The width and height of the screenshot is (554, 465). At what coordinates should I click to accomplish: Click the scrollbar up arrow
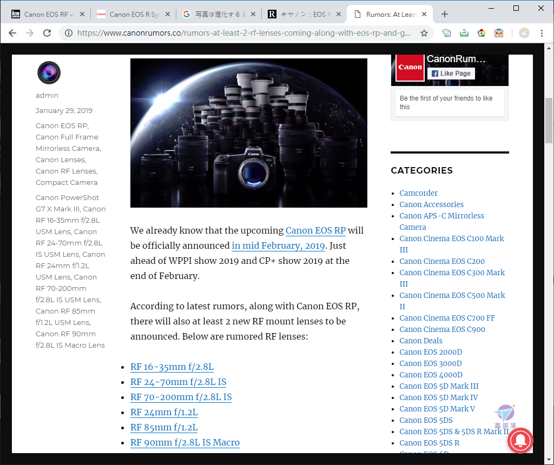tap(549, 48)
